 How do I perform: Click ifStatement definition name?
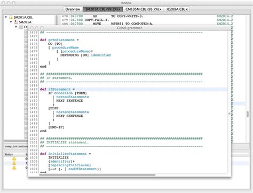pyautogui.click(x=59, y=89)
